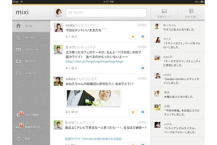Comment on たっつ's cafe cake post
Viewport: 217px width, 145px height.
click(143, 68)
